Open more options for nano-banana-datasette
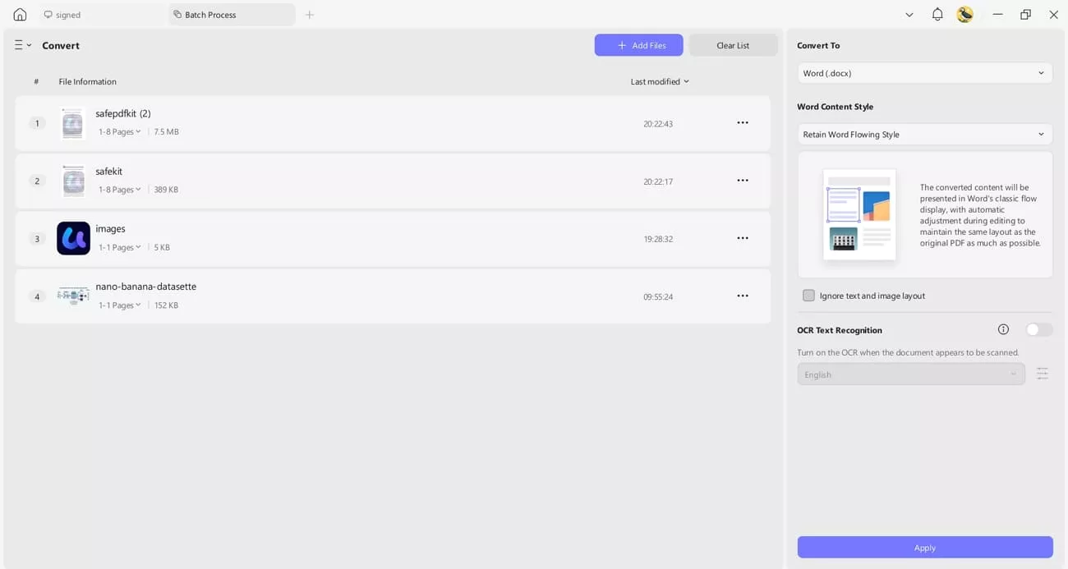Screen dimensions: 1068x569 coord(742,296)
